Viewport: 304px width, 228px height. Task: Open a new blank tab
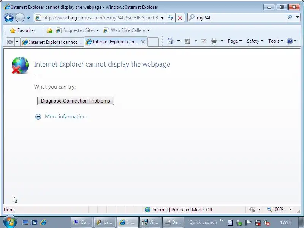pyautogui.click(x=153, y=42)
